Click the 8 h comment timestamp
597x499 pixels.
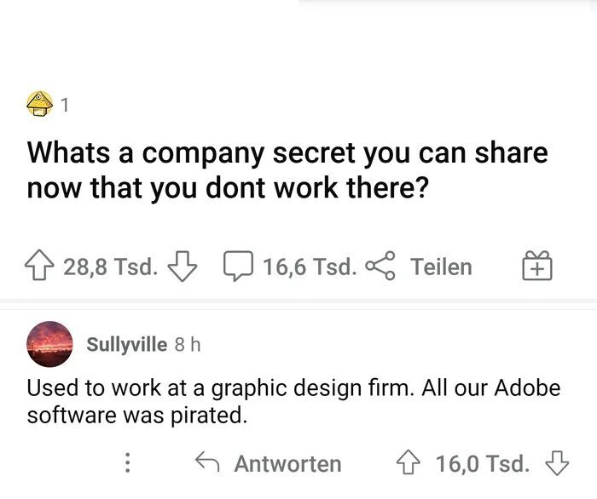[187, 345]
